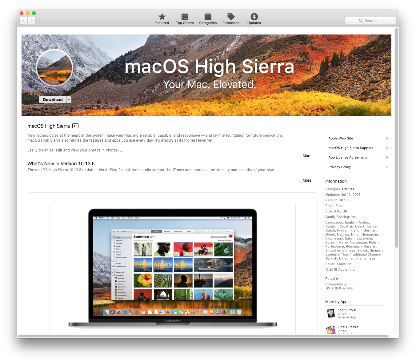Click the 'OS X 10.8 or later' text
Viewport: 416px width, 363px height.
point(339,288)
